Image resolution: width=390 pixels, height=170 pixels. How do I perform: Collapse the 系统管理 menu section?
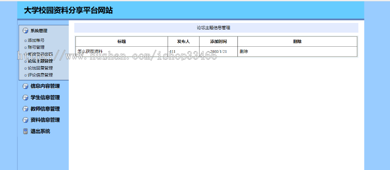(x=39, y=31)
